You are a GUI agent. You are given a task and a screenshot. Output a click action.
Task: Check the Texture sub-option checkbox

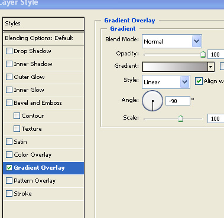click(17, 129)
